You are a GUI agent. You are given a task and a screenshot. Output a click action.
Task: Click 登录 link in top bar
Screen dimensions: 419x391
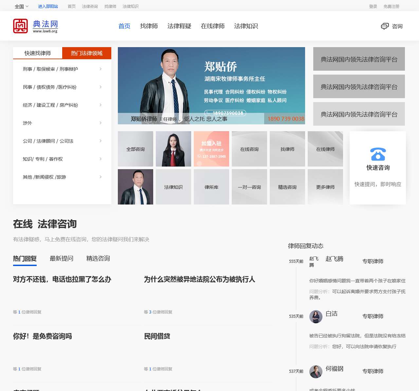point(373,6)
